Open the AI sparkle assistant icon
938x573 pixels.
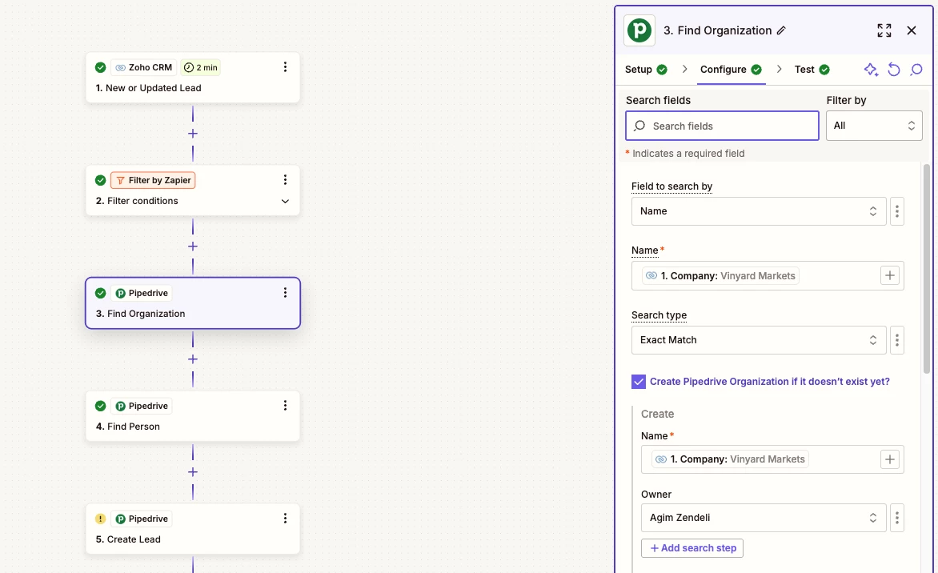pos(871,70)
